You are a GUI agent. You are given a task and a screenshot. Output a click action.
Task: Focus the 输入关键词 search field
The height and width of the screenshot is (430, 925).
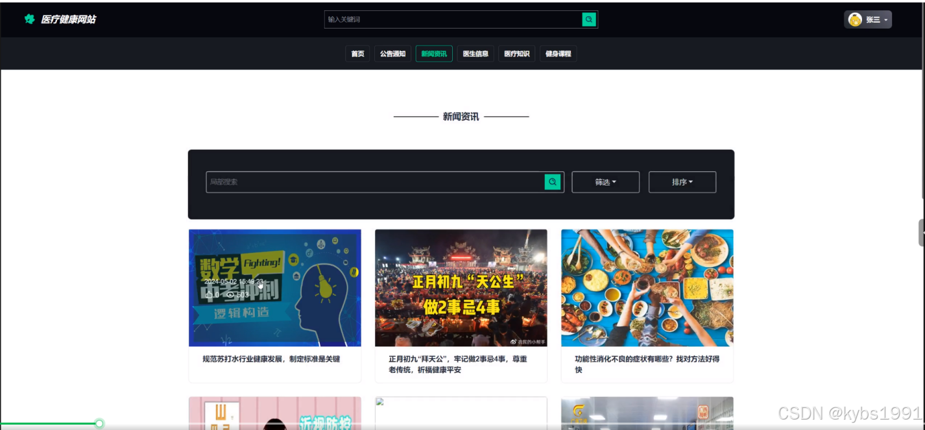(x=453, y=19)
